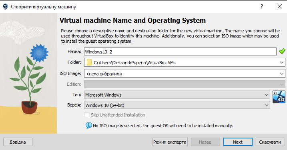
Task: Click the Довідка help button
Action: (x=18, y=142)
